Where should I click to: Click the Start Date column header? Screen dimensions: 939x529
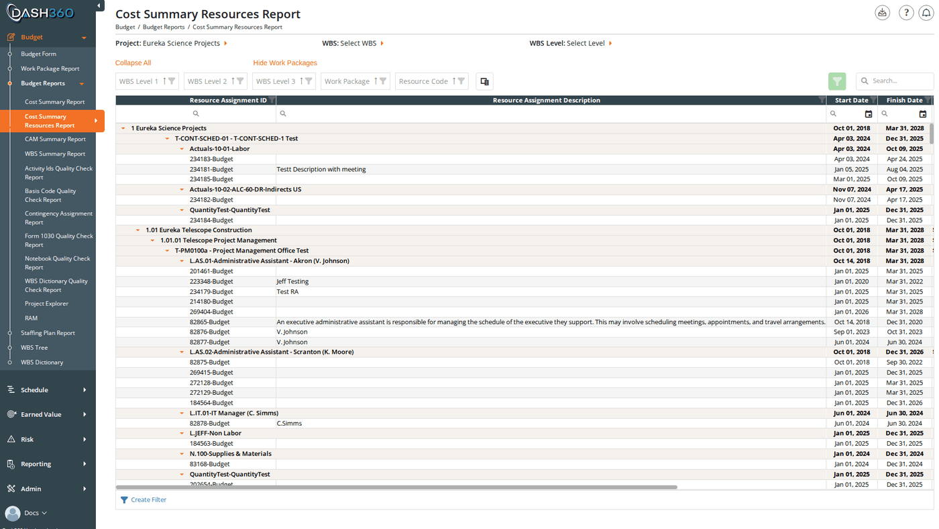click(852, 100)
